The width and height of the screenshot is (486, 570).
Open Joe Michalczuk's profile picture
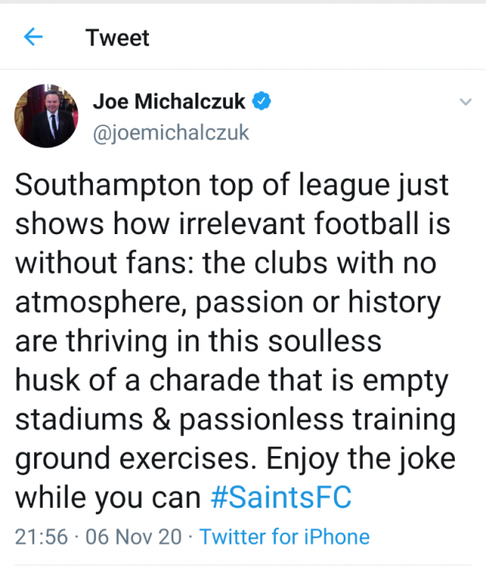pos(46,116)
